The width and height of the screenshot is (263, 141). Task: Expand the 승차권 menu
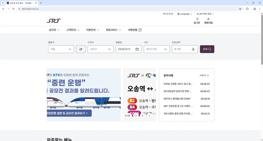(54, 30)
